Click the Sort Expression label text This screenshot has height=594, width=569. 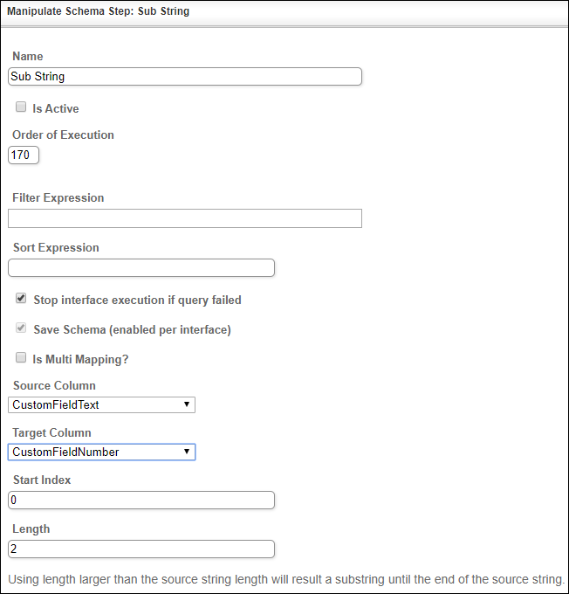(56, 248)
